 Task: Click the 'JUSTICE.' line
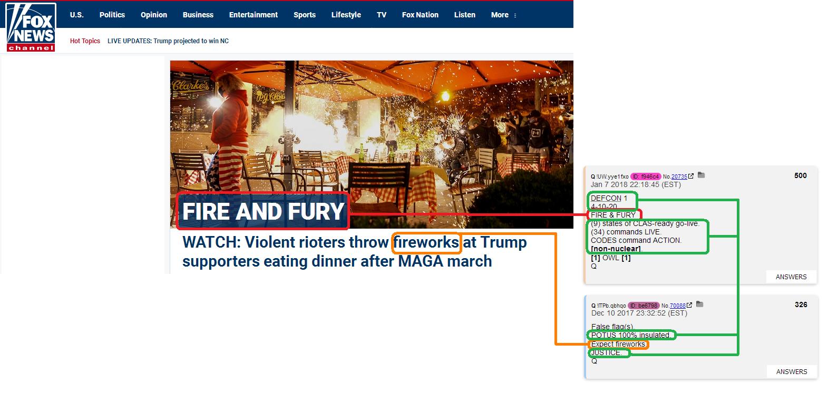pos(607,352)
